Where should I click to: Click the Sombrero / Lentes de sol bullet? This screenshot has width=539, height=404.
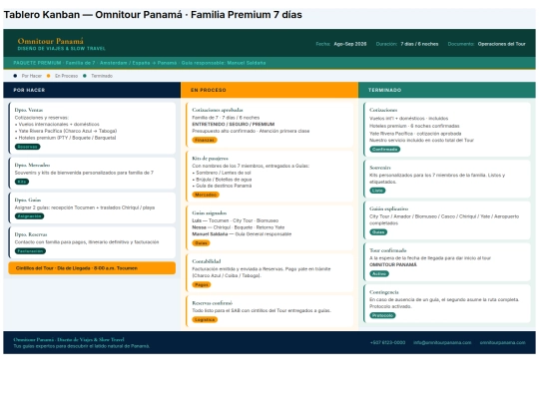point(222,173)
